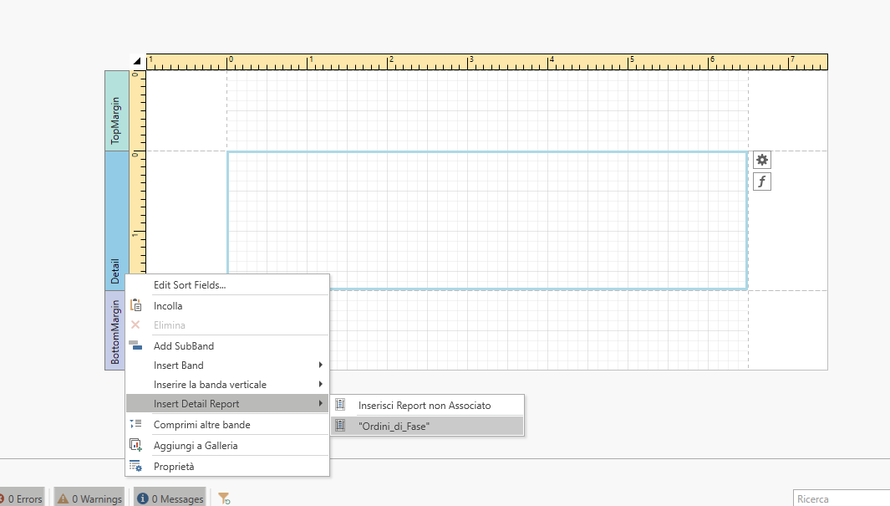The width and height of the screenshot is (890, 506).
Task: Choose Inserisci Report non Associato
Action: [427, 406]
